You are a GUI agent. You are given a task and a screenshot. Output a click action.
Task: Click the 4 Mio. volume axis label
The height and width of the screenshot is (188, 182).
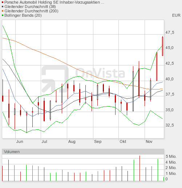pos(171,162)
